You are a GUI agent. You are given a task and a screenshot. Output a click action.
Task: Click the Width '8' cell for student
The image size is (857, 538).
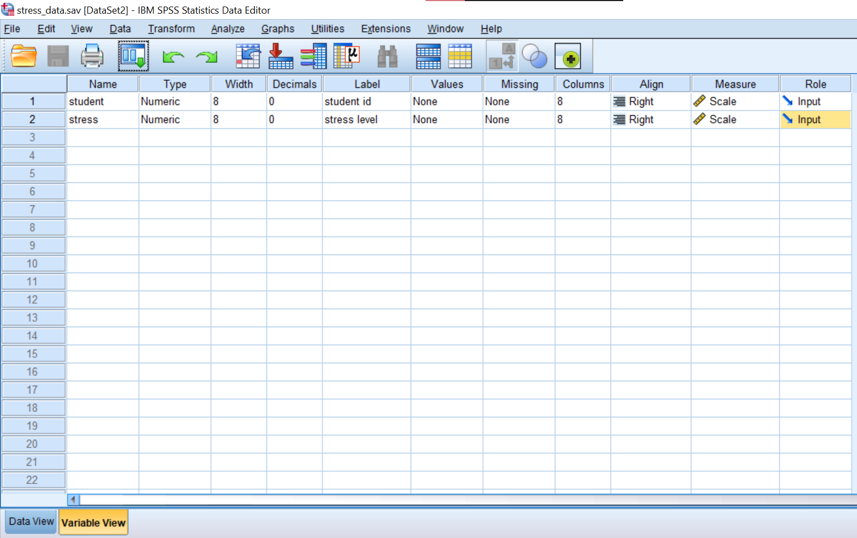239,102
